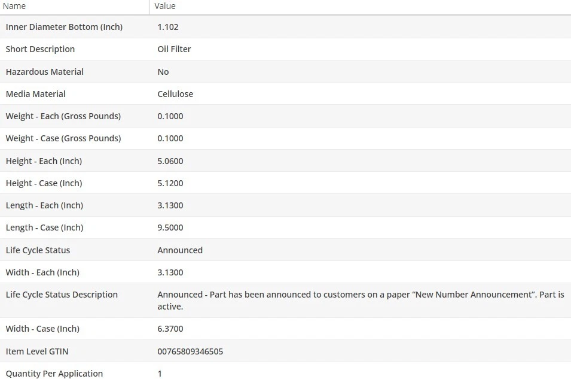Screen dimensions: 571x379
Task: Click the 5.1200 Height - Case value
Action: pyautogui.click(x=170, y=183)
